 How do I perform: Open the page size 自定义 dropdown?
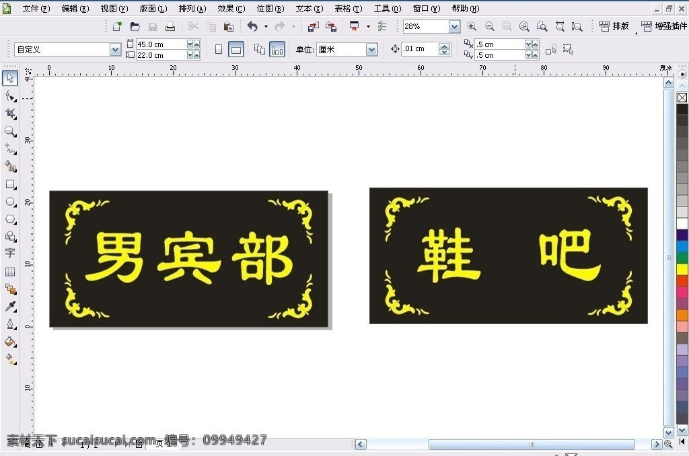115,50
